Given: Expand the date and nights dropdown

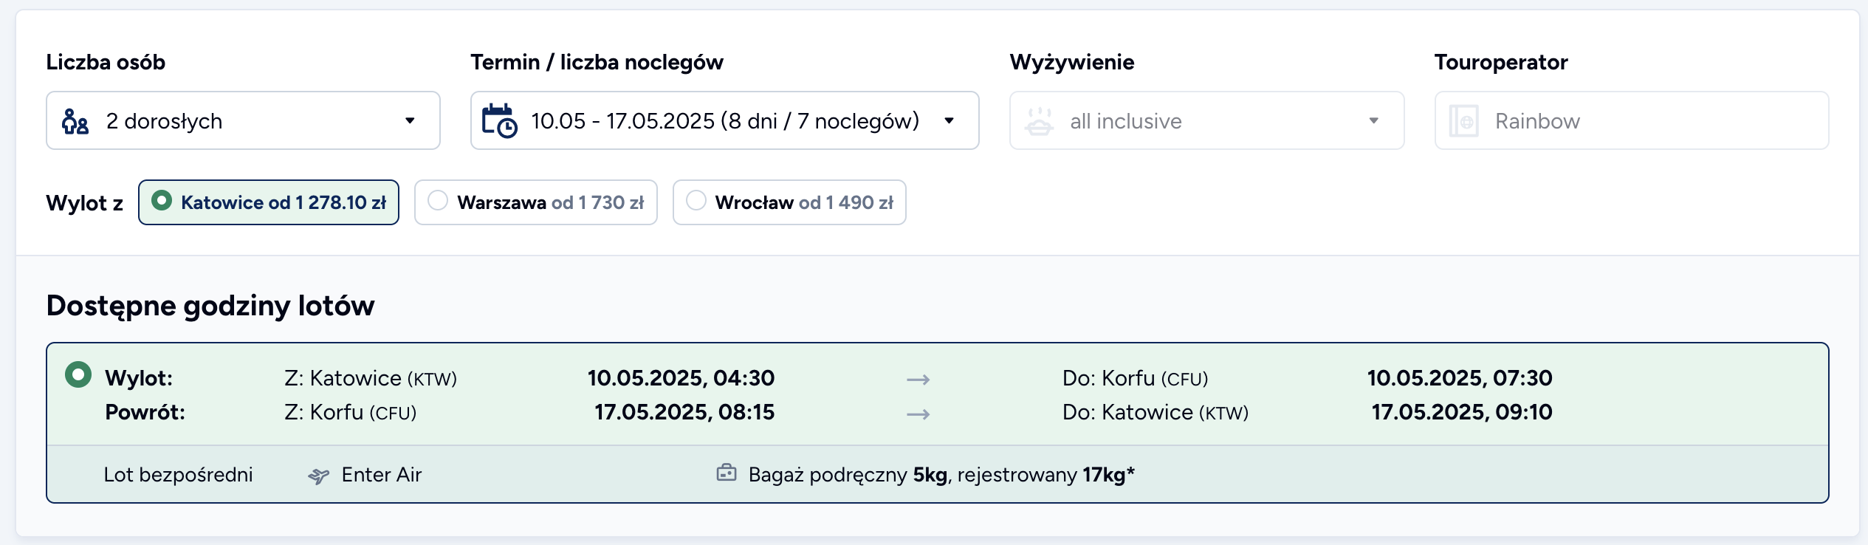Looking at the screenshot, I should pyautogui.click(x=725, y=120).
